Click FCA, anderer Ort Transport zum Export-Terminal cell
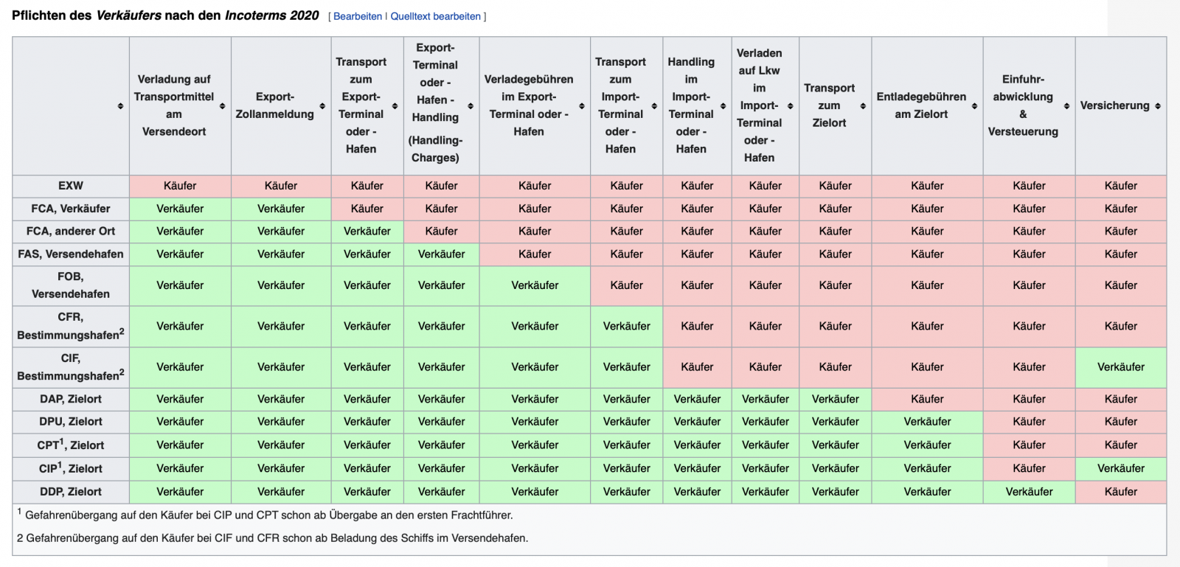 click(367, 231)
